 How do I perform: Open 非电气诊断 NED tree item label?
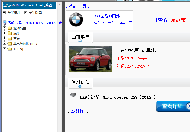coord(25,44)
